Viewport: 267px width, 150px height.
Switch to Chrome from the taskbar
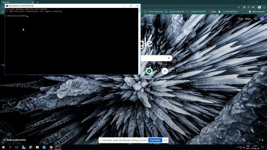coord(51,147)
